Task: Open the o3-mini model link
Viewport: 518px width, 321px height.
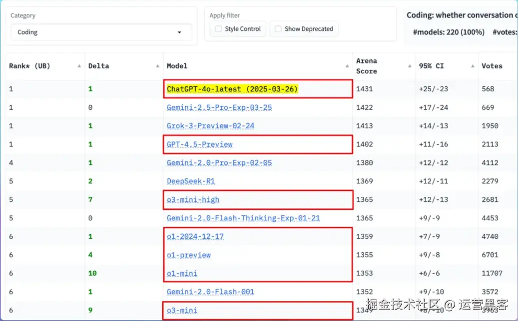Action: pyautogui.click(x=182, y=311)
